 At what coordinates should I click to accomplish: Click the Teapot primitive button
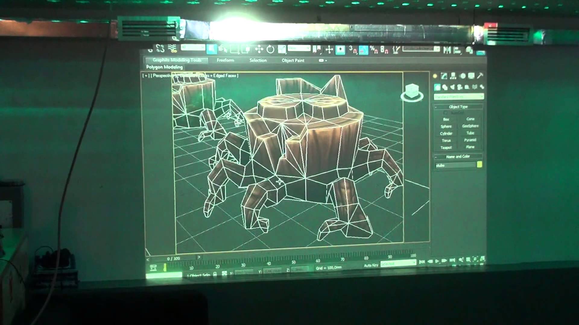[446, 148]
